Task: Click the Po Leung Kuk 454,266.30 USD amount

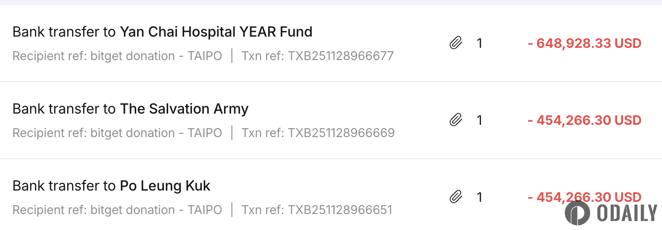Action: tap(585, 197)
